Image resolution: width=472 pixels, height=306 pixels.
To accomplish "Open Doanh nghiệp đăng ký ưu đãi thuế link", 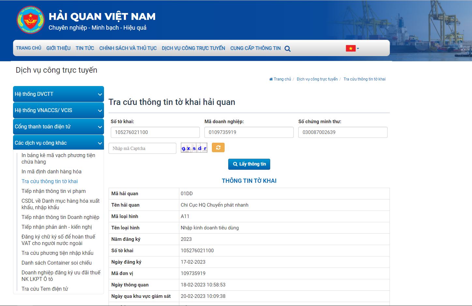I will point(61,276).
